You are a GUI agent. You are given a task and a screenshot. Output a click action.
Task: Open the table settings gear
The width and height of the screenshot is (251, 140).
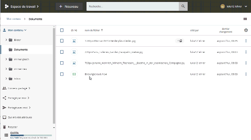(246, 30)
